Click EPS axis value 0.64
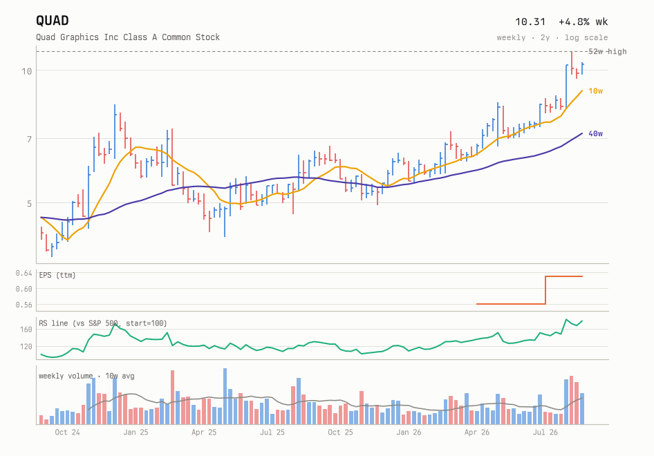The image size is (654, 456). tap(24, 273)
